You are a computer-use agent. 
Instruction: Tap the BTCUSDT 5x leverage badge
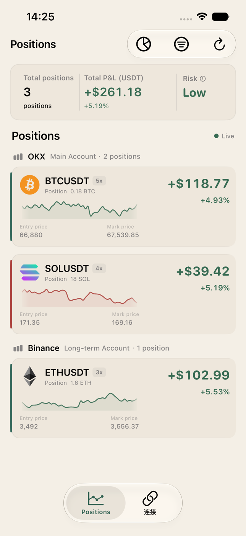pyautogui.click(x=99, y=181)
